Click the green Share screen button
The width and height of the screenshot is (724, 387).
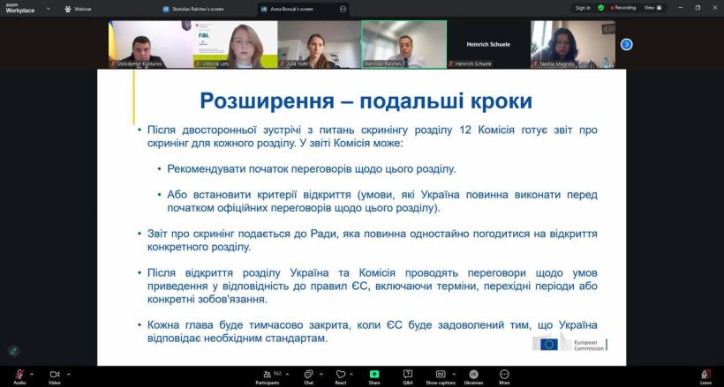374,376
